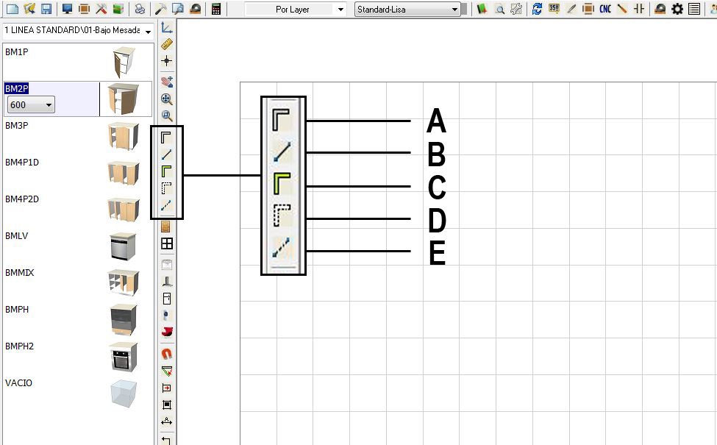
Task: Select the BM3P module row
Action: [x=78, y=135]
